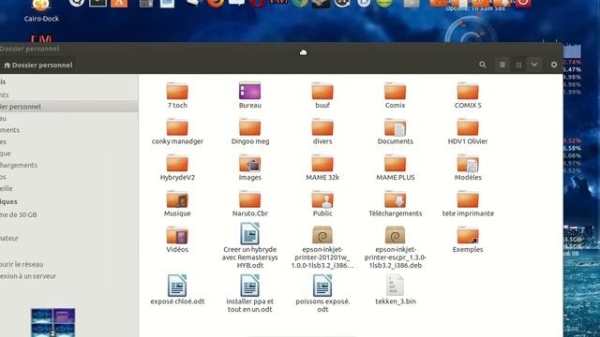Open the Ordinateur sidebar entry
The height and width of the screenshot is (337, 600).
click(68, 238)
